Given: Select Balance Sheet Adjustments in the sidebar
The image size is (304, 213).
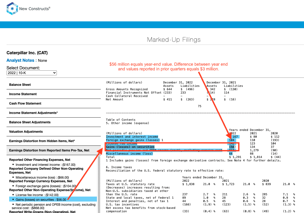Looking at the screenshot, I should 54,122.
